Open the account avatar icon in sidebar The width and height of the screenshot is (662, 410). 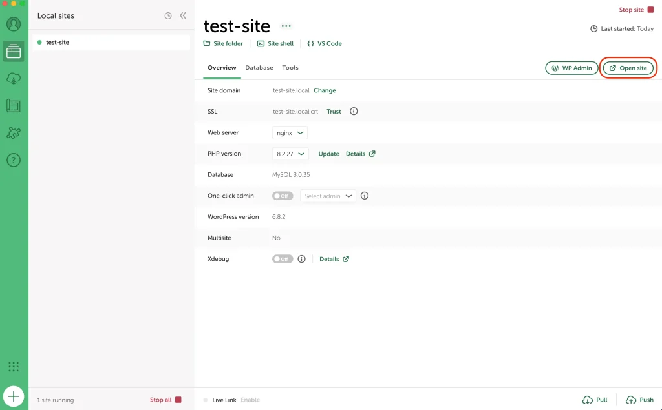(x=14, y=25)
